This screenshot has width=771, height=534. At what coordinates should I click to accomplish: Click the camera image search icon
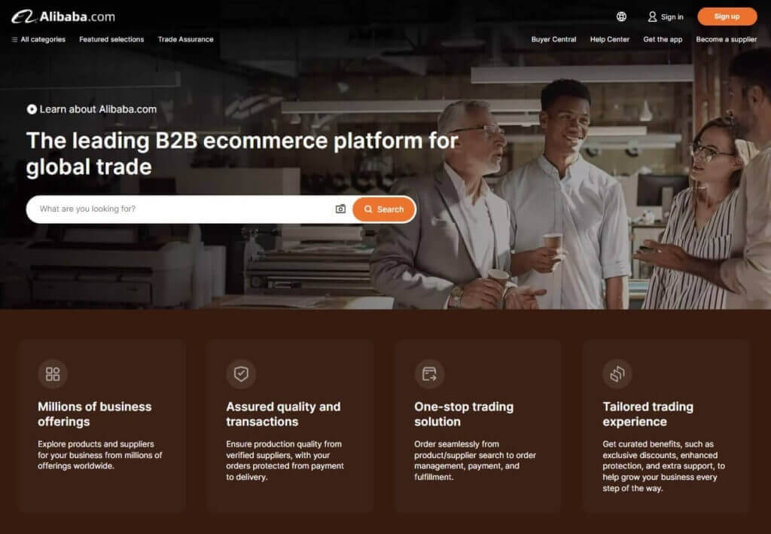[340, 209]
